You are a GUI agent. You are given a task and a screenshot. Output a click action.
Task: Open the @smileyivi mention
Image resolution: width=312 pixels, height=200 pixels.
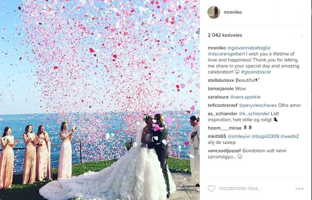238,137
